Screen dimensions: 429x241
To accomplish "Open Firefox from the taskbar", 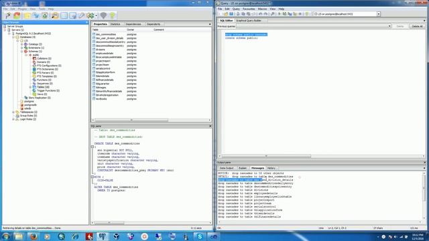I will point(34,236).
